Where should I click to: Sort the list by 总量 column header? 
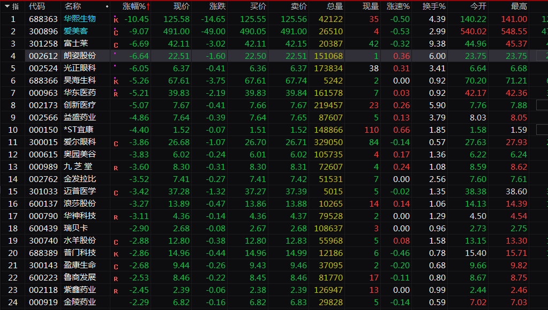coord(335,6)
